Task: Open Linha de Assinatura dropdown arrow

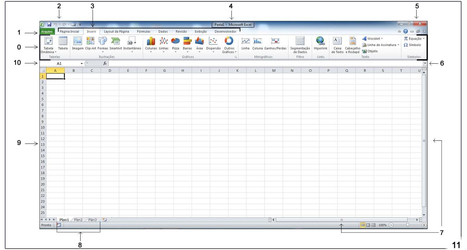Action: pos(398,45)
